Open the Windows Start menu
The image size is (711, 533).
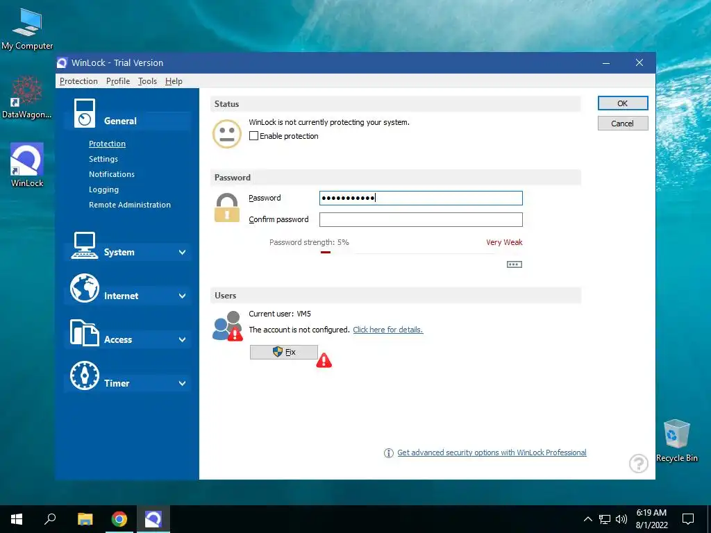click(17, 519)
